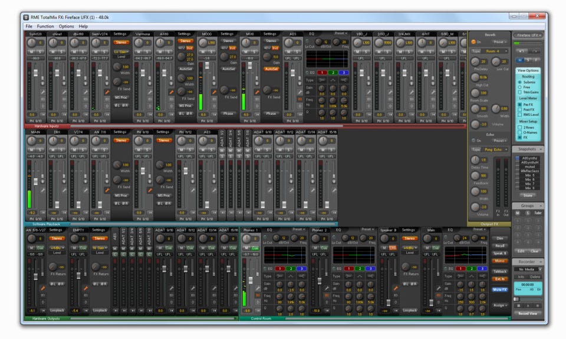Open the Fireface UFX device dropdown

[528, 35]
